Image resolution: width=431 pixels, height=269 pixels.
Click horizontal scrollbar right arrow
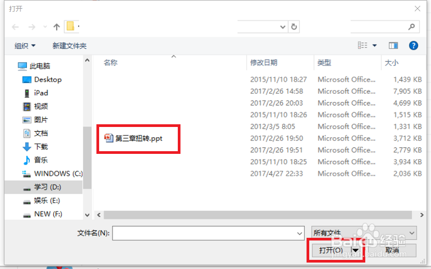[x=422, y=215]
